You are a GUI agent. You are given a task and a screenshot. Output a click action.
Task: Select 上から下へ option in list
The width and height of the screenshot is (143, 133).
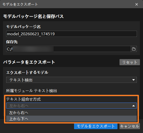(x=71, y=119)
